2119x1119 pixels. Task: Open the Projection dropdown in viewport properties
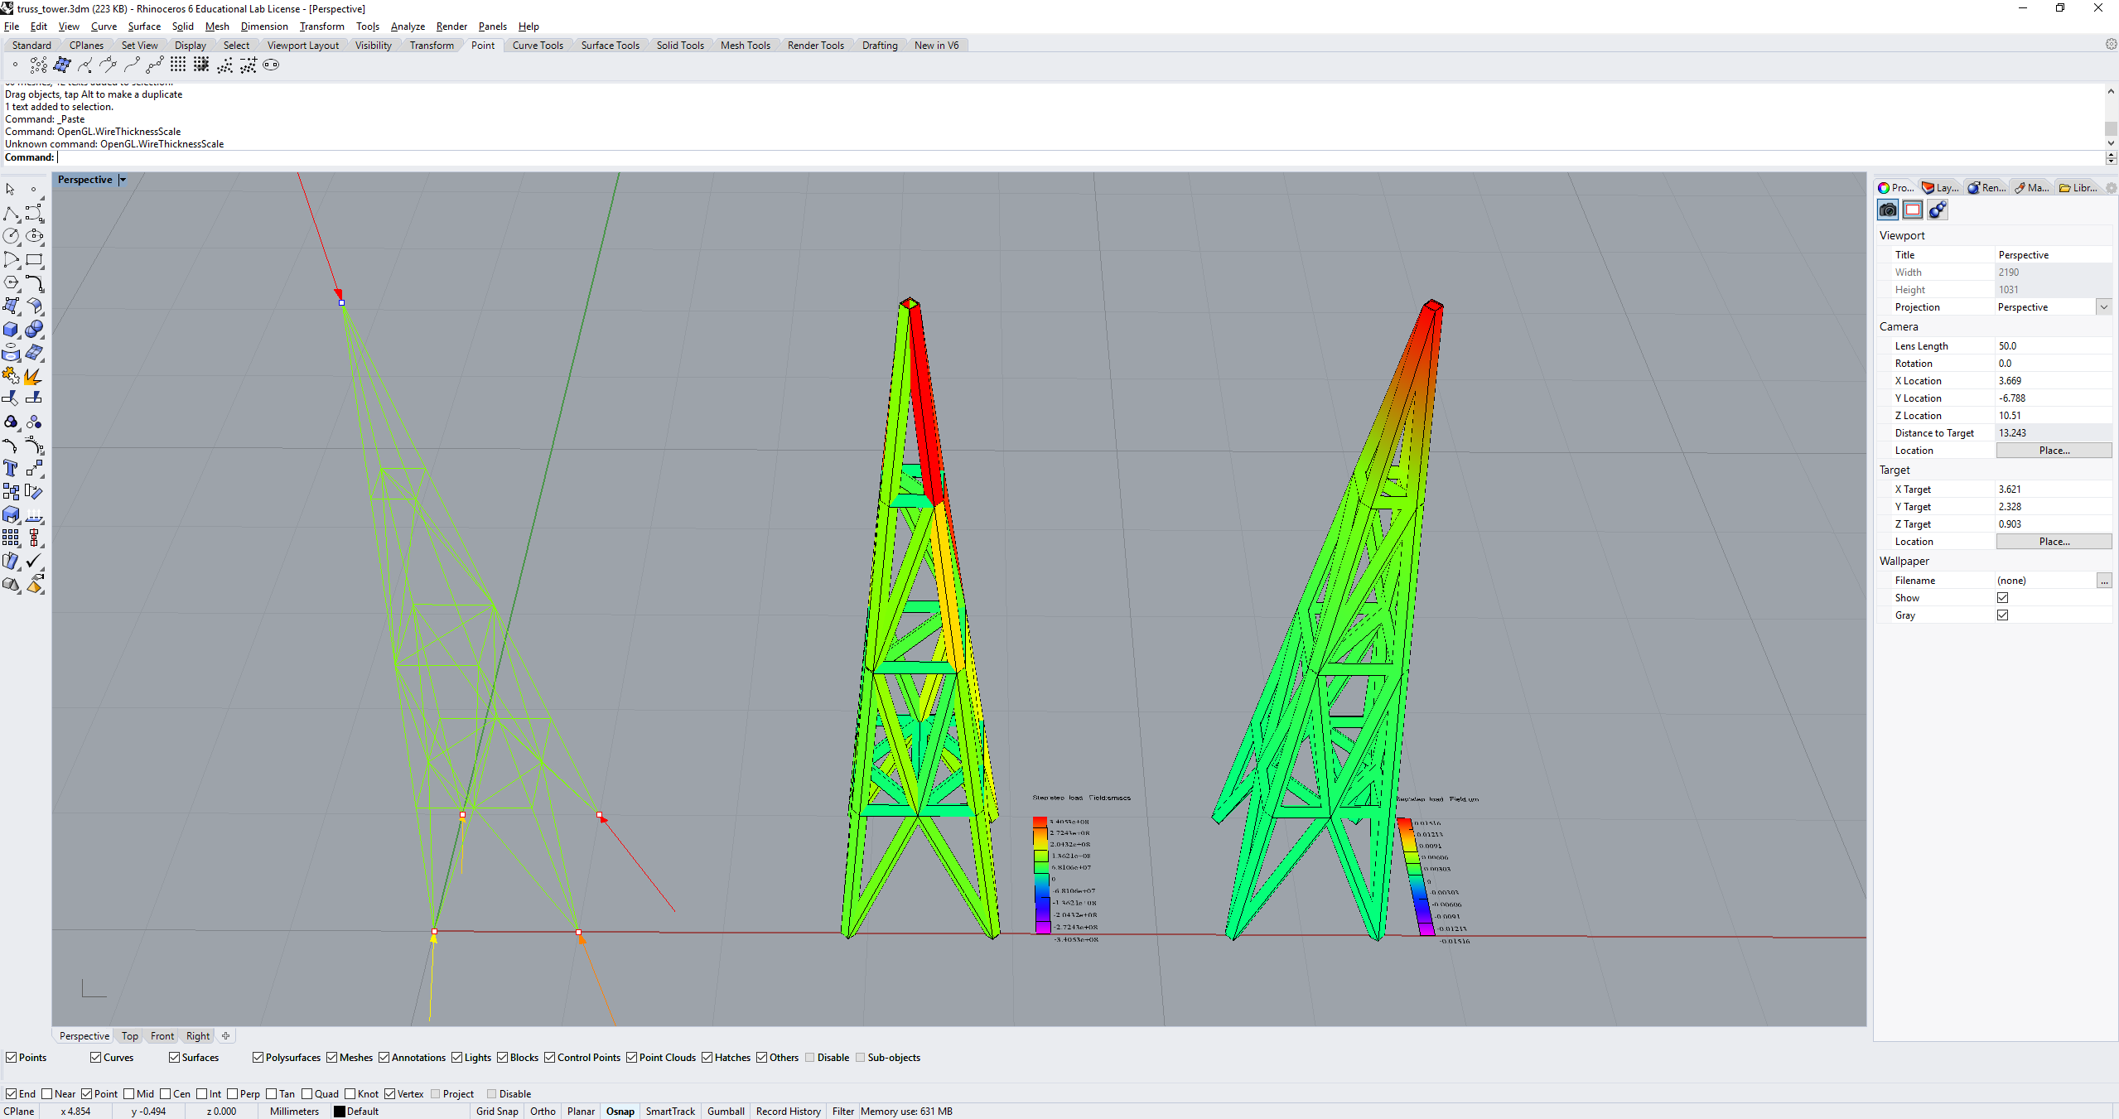(2103, 306)
